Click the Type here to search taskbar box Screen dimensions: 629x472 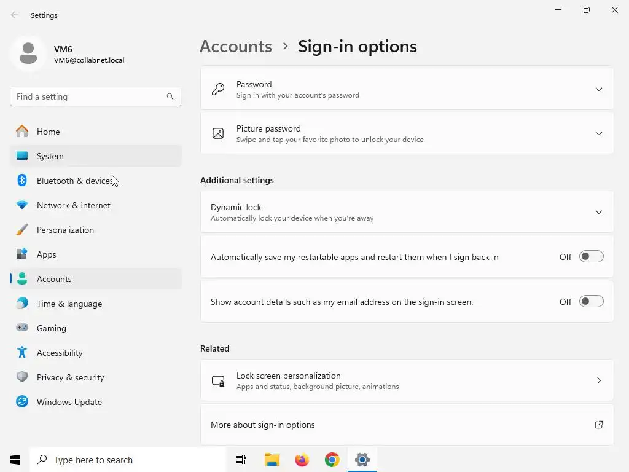pos(128,460)
